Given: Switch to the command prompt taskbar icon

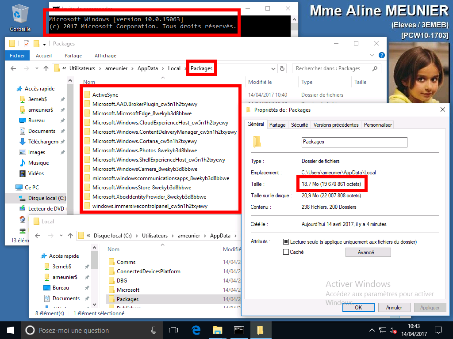Looking at the screenshot, I should click(x=239, y=330).
